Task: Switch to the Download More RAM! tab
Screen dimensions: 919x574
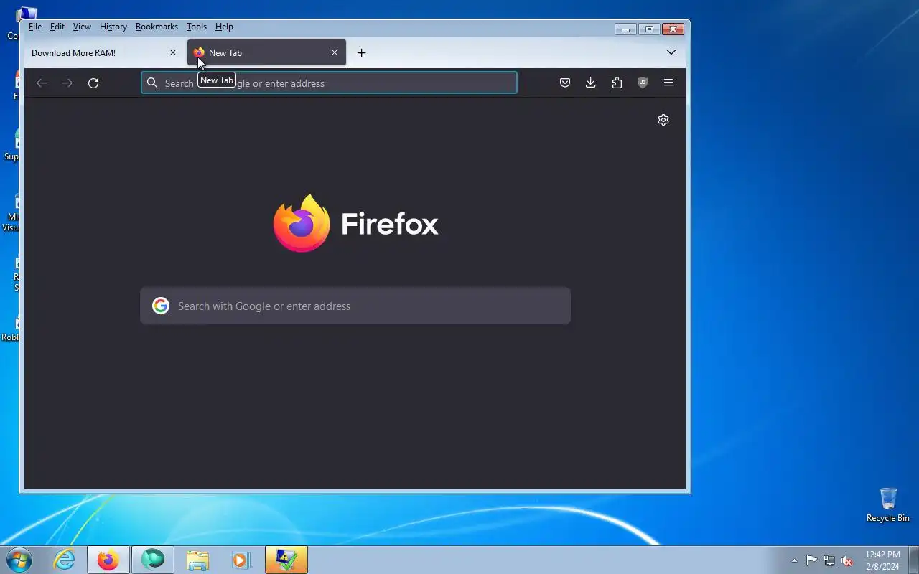Action: [x=104, y=52]
